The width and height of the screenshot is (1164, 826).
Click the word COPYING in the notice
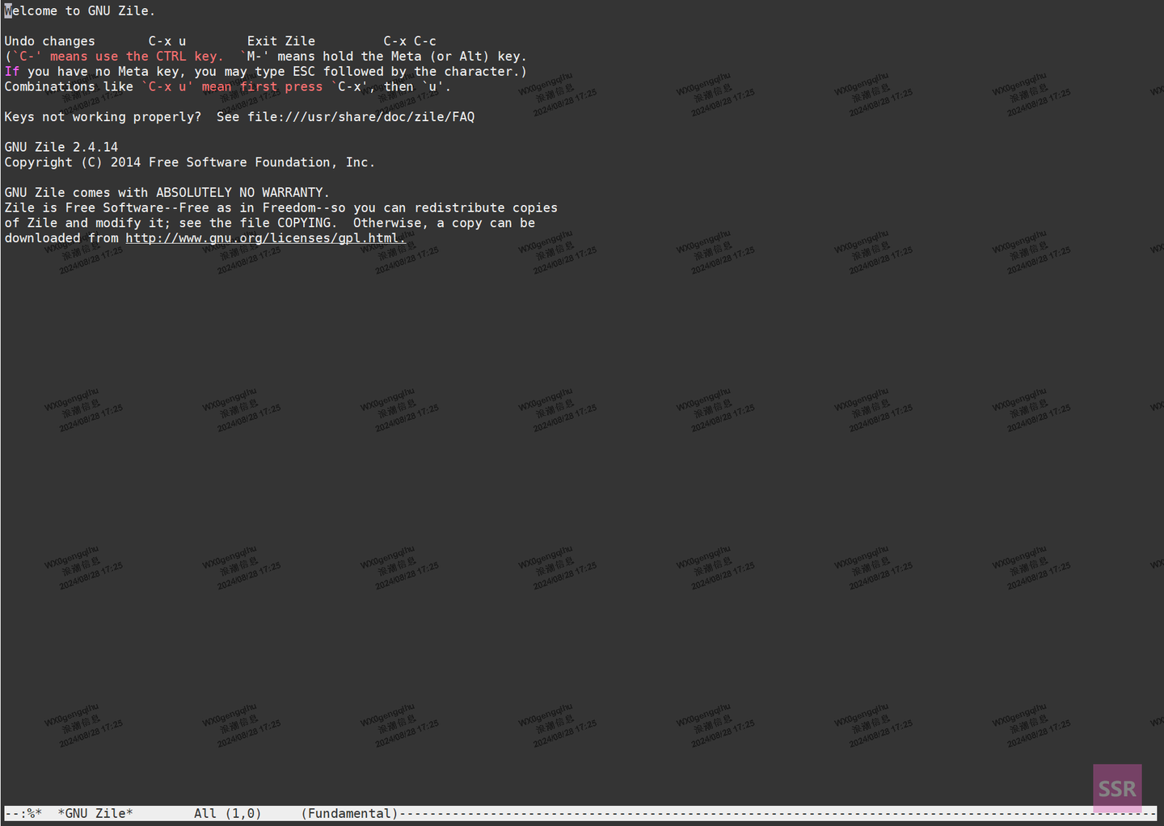305,222
